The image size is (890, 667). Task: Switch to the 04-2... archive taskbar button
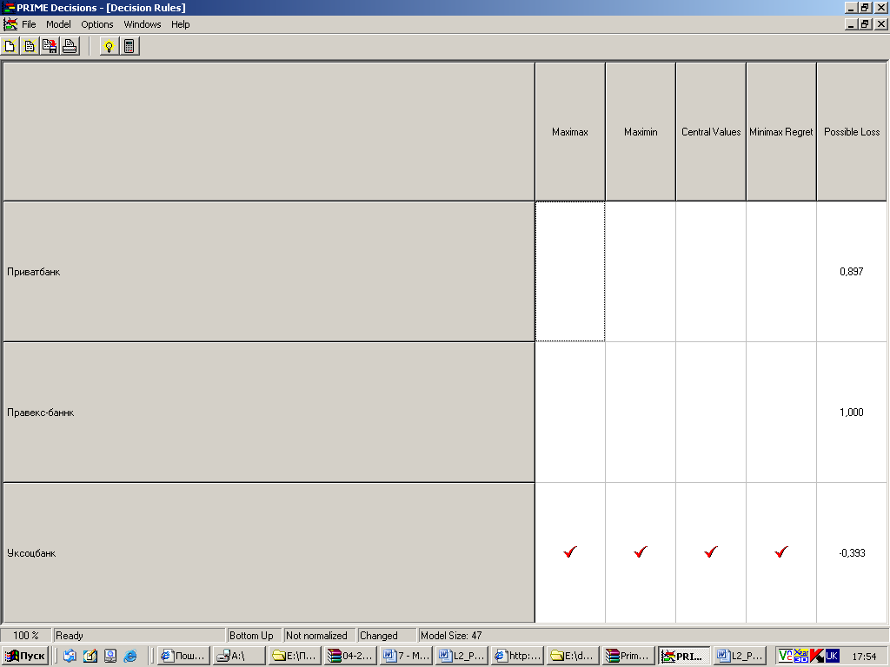click(x=350, y=656)
